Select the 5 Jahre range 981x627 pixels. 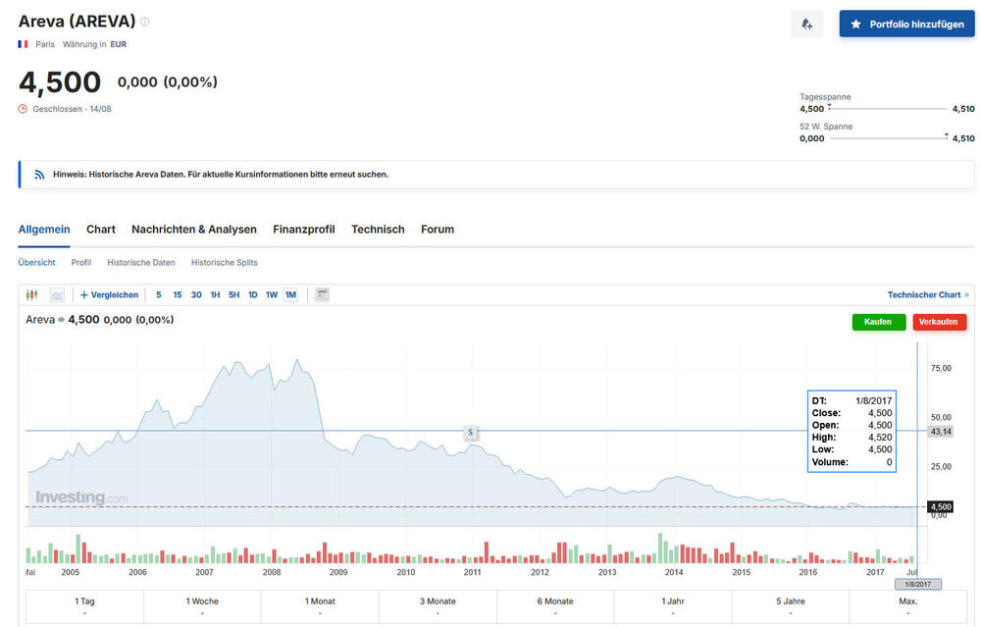pyautogui.click(x=790, y=605)
